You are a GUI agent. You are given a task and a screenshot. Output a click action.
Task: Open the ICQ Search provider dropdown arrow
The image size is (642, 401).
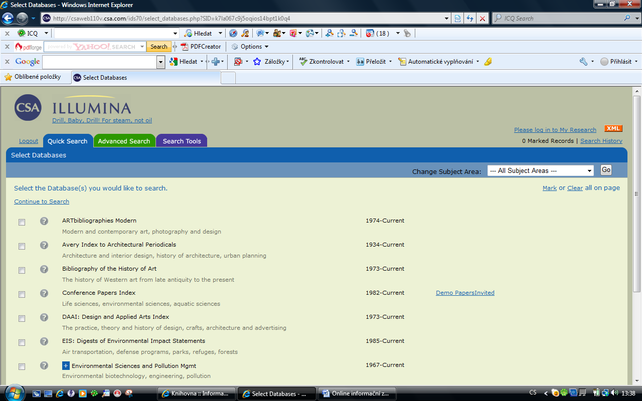tap(637, 18)
